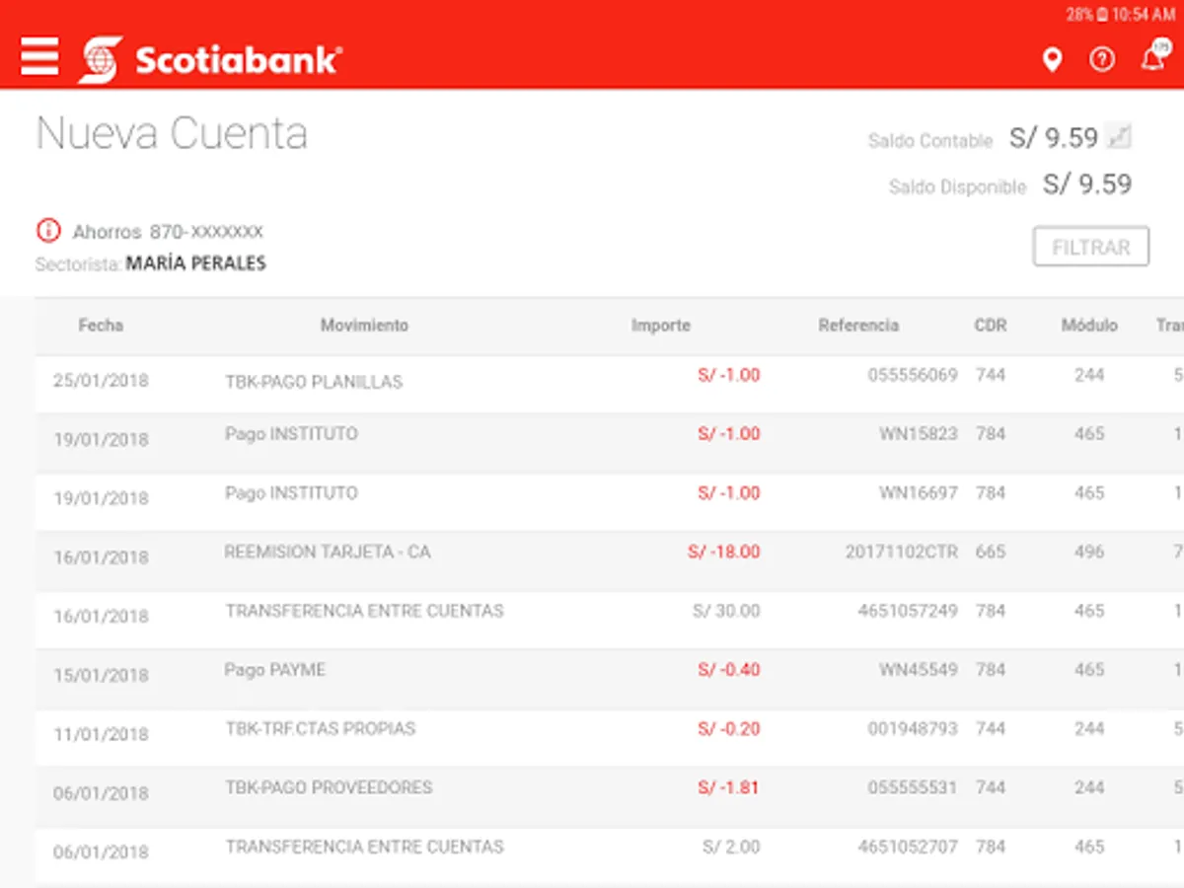
Task: Open the TBK-TRF.CTAS PROPIAS movement
Action: tap(320, 729)
